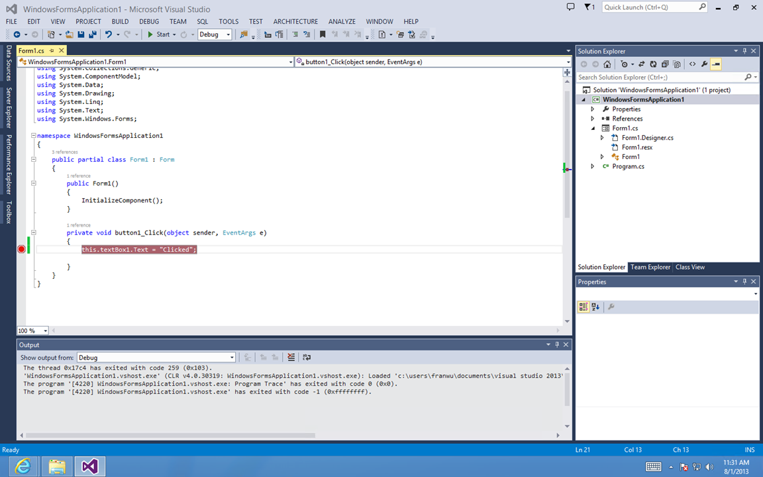
Task: Click Refresh in Solution Explorer toolbar
Action: coord(653,64)
